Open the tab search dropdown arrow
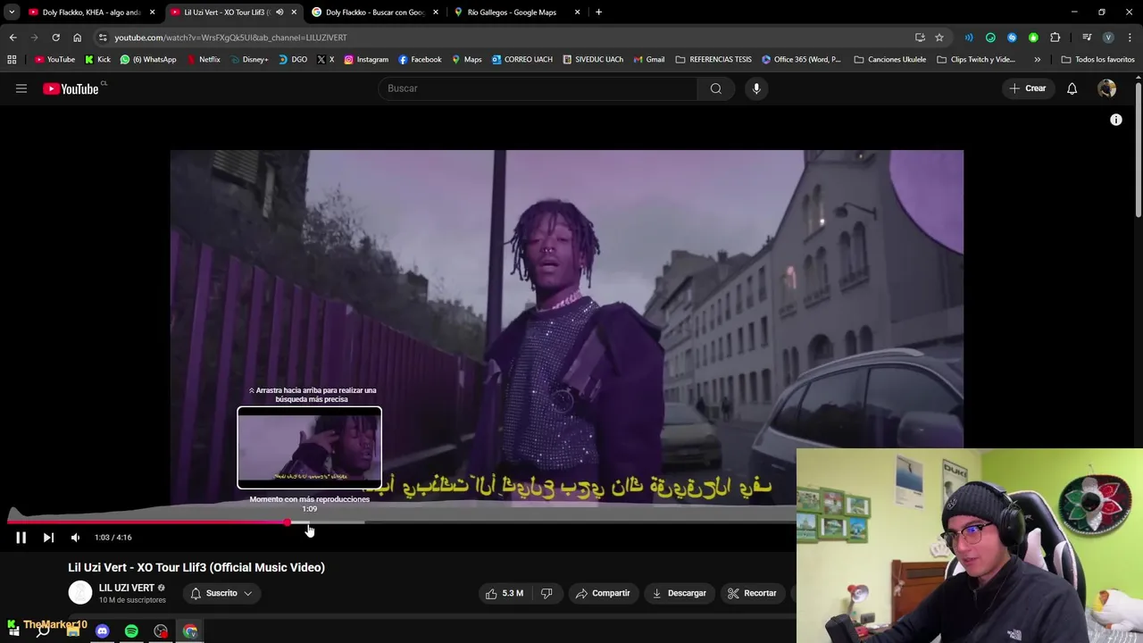This screenshot has height=643, width=1143. point(11,13)
